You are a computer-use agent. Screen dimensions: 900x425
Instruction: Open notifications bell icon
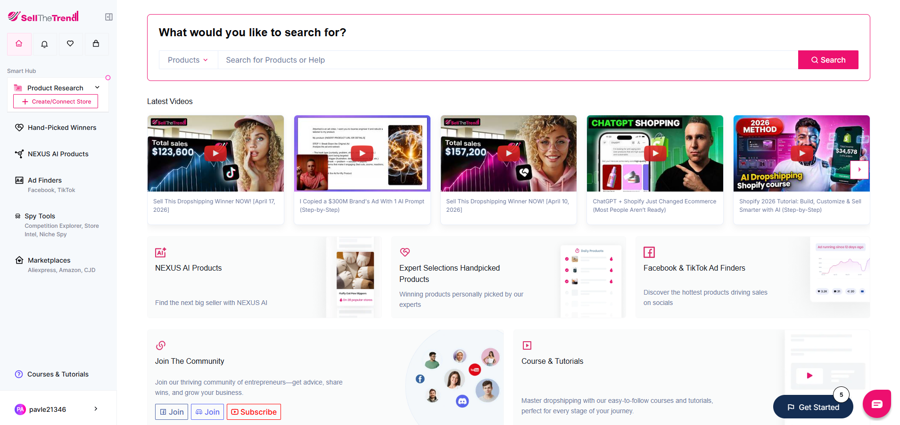[x=45, y=44]
